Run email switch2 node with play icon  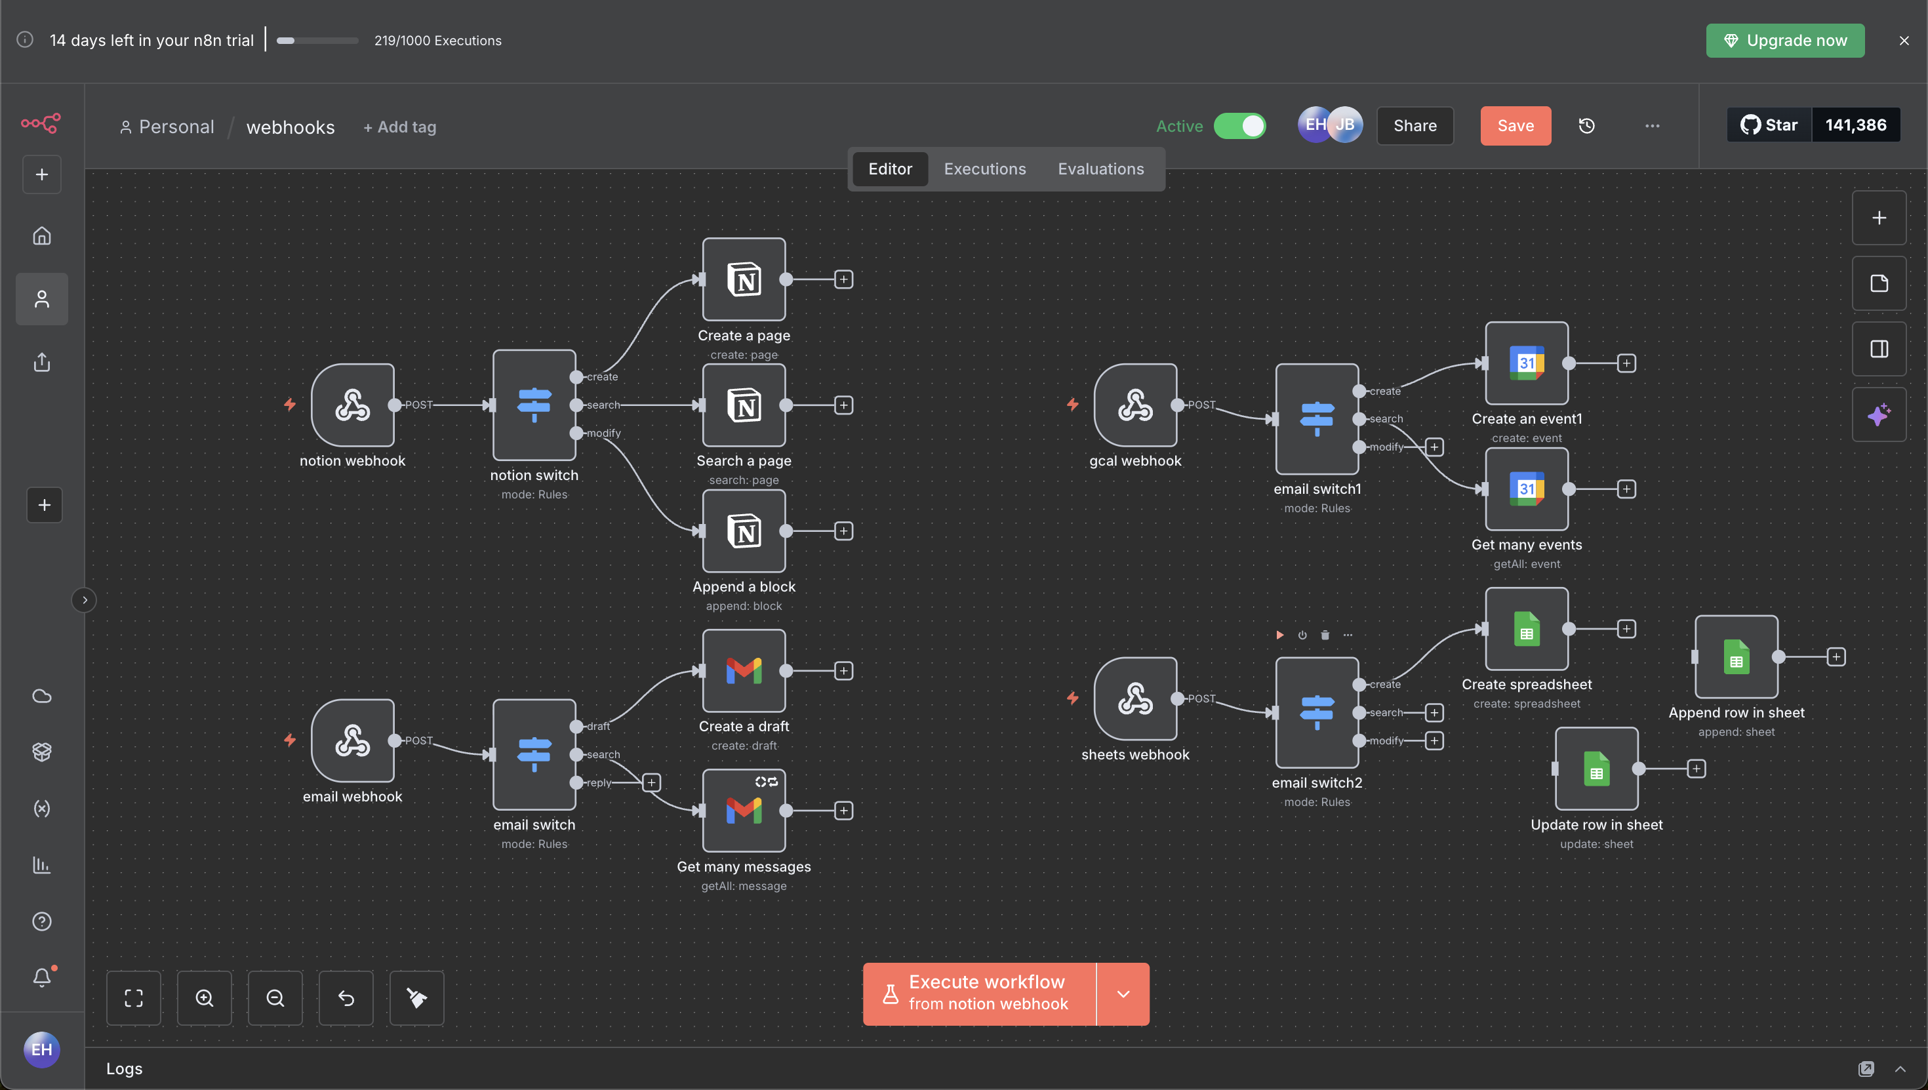[1280, 635]
